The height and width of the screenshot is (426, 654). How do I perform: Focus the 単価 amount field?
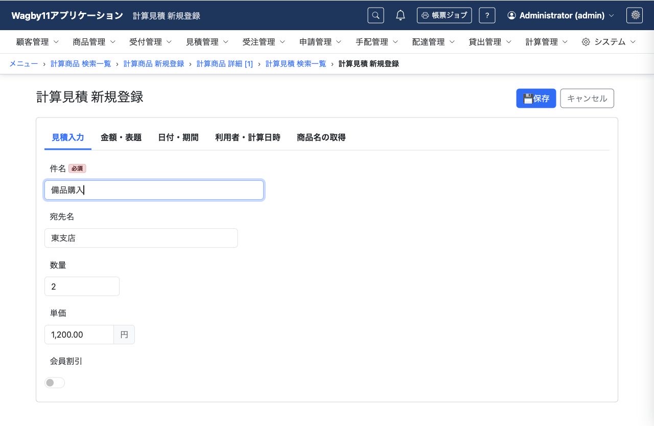tap(79, 335)
